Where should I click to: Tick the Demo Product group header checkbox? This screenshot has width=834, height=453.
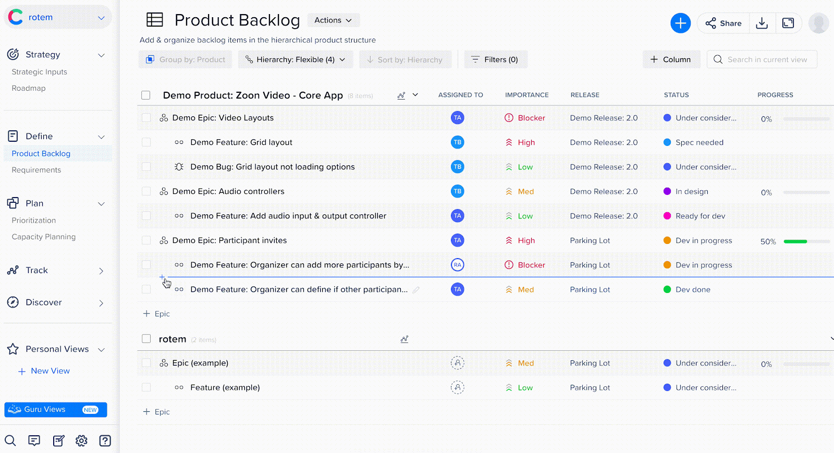(x=146, y=95)
